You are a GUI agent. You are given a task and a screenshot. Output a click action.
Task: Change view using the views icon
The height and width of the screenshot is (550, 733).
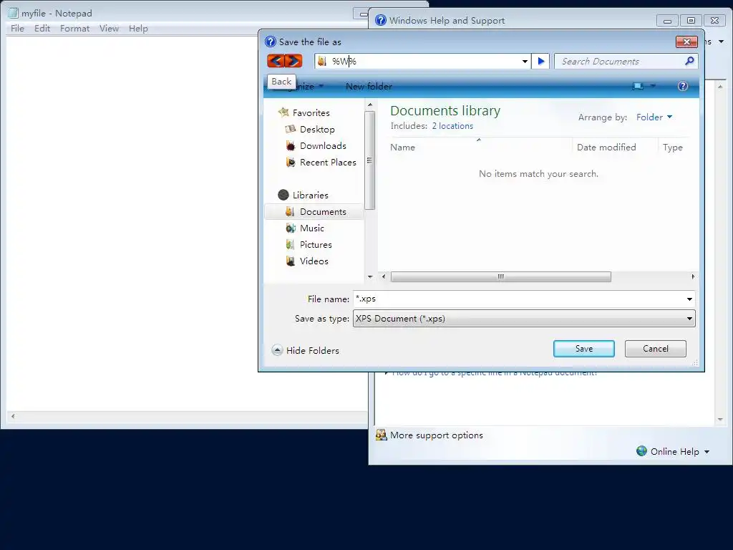click(x=638, y=86)
